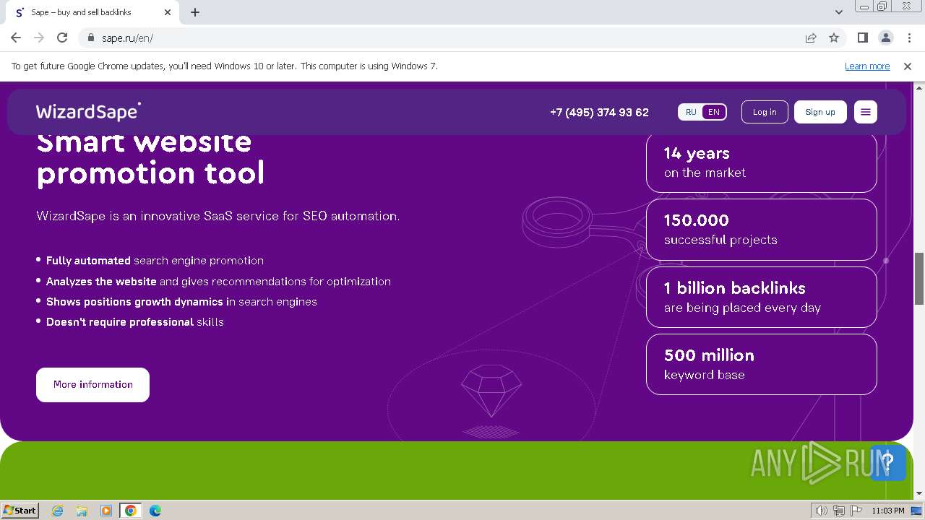925x520 pixels.
Task: Click the network tray icon
Action: click(839, 511)
